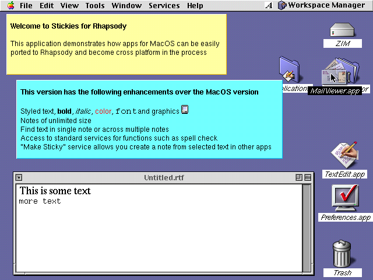Click the 'Make Sticky' service line
The width and height of the screenshot is (373, 280).
point(146,147)
